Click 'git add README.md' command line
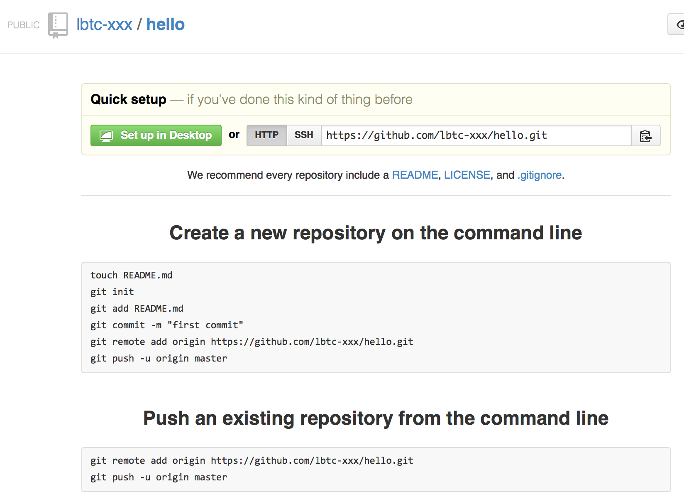This screenshot has height=502, width=684. (x=137, y=308)
